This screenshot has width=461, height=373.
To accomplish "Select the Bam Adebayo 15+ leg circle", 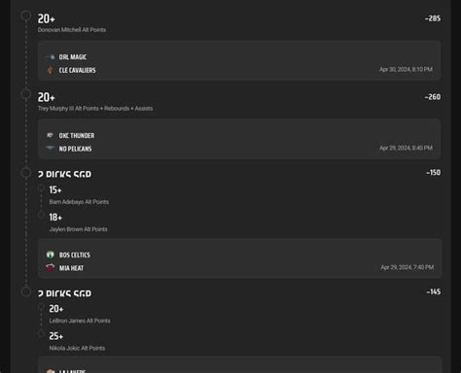I will (x=41, y=187).
